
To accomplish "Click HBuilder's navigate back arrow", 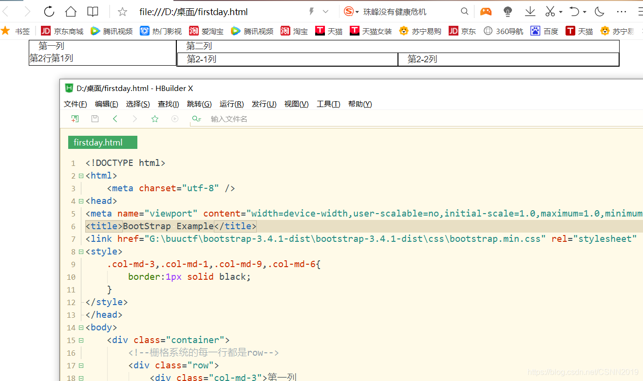I will [115, 119].
